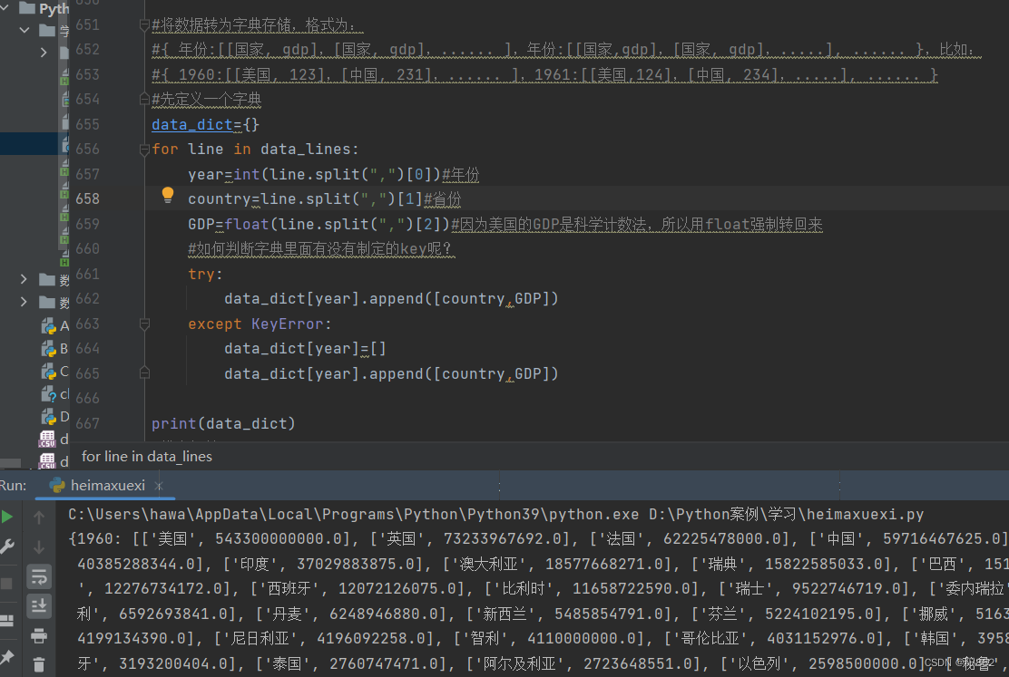This screenshot has height=677, width=1009.
Task: Expand the first collapsed 数 folder
Action: pyautogui.click(x=24, y=279)
